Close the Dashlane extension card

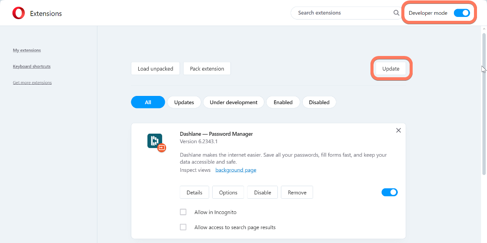point(398,131)
